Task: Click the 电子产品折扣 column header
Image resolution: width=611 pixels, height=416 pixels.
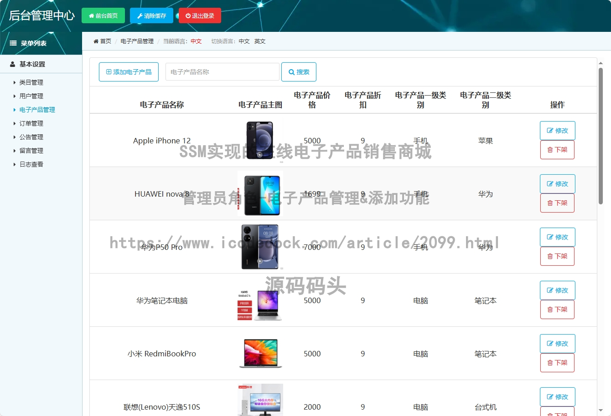Action: (362, 100)
